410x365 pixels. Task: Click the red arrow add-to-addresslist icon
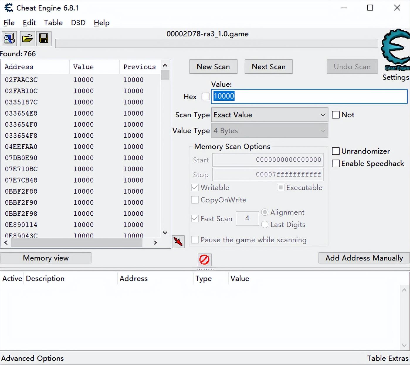[178, 241]
